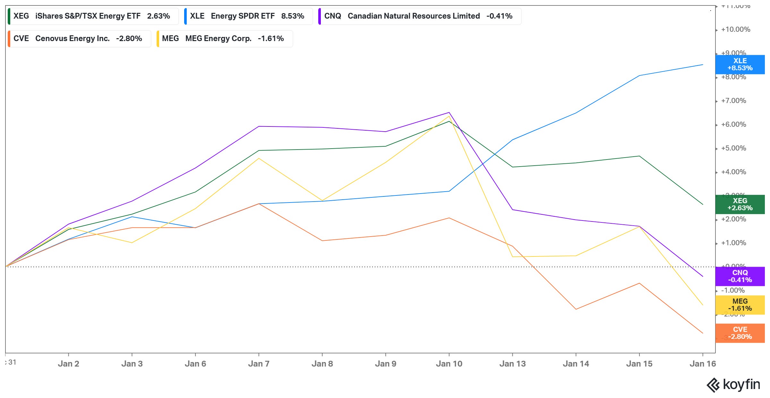Select the CNQ Canadian Natural Resources legend
This screenshot has height=398, width=770.
[419, 16]
